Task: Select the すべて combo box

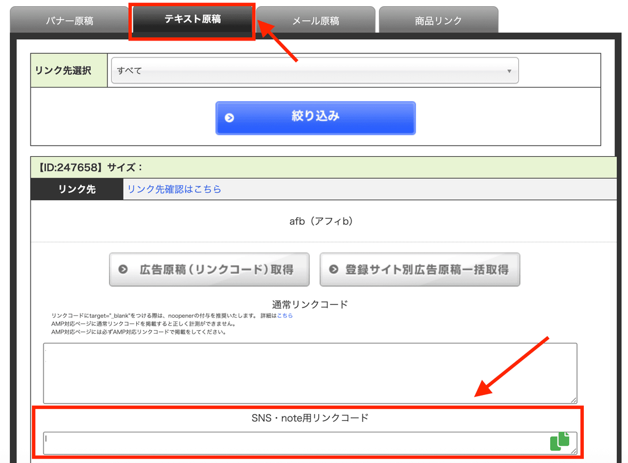Action: coord(315,70)
